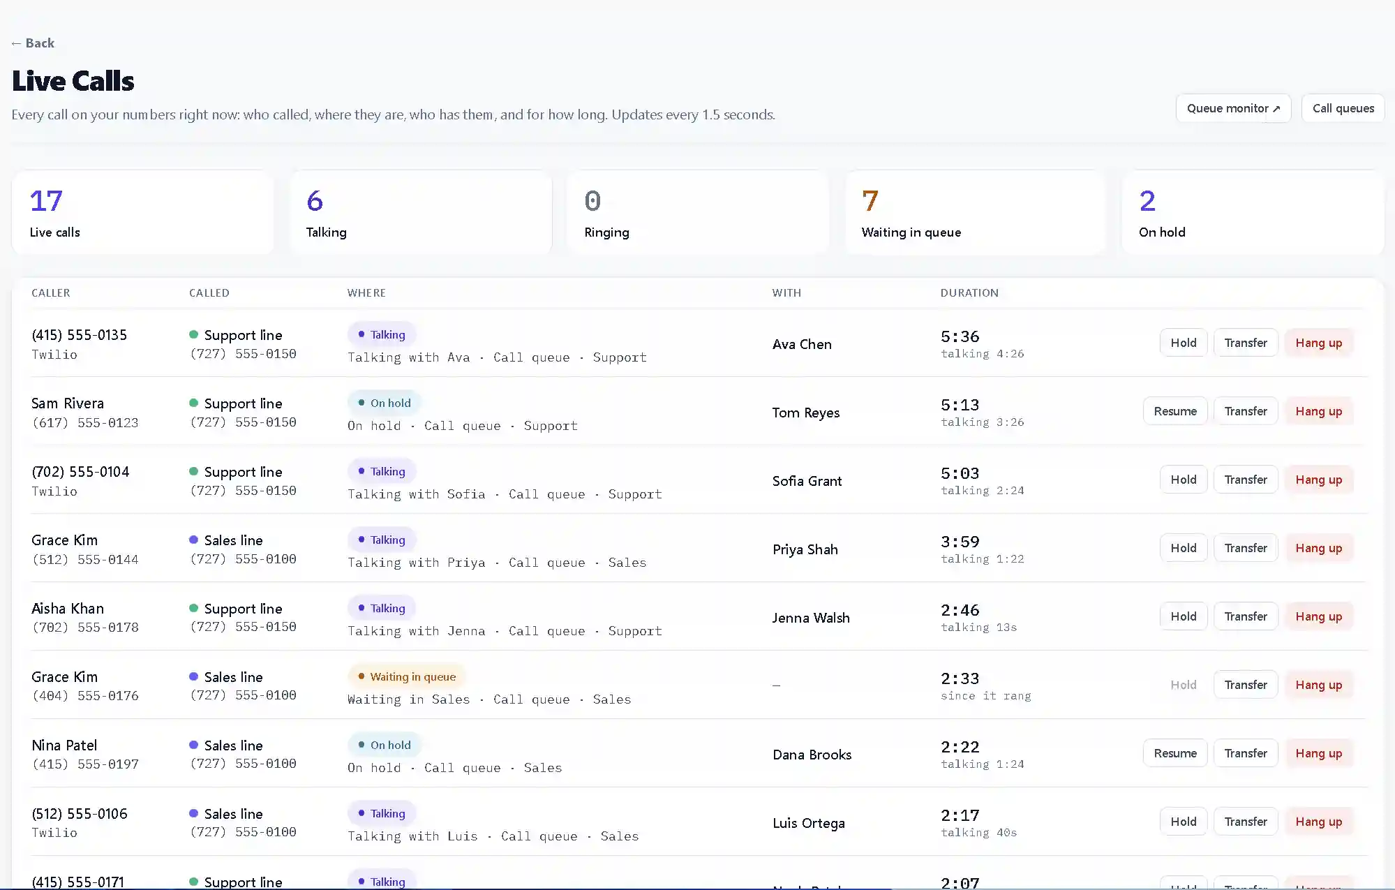Hold Aisha Khan's call
Screen dimensions: 1395x890
1184,616
